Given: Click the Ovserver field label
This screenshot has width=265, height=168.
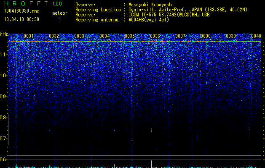Looking at the screenshot, I should pyautogui.click(x=86, y=5).
